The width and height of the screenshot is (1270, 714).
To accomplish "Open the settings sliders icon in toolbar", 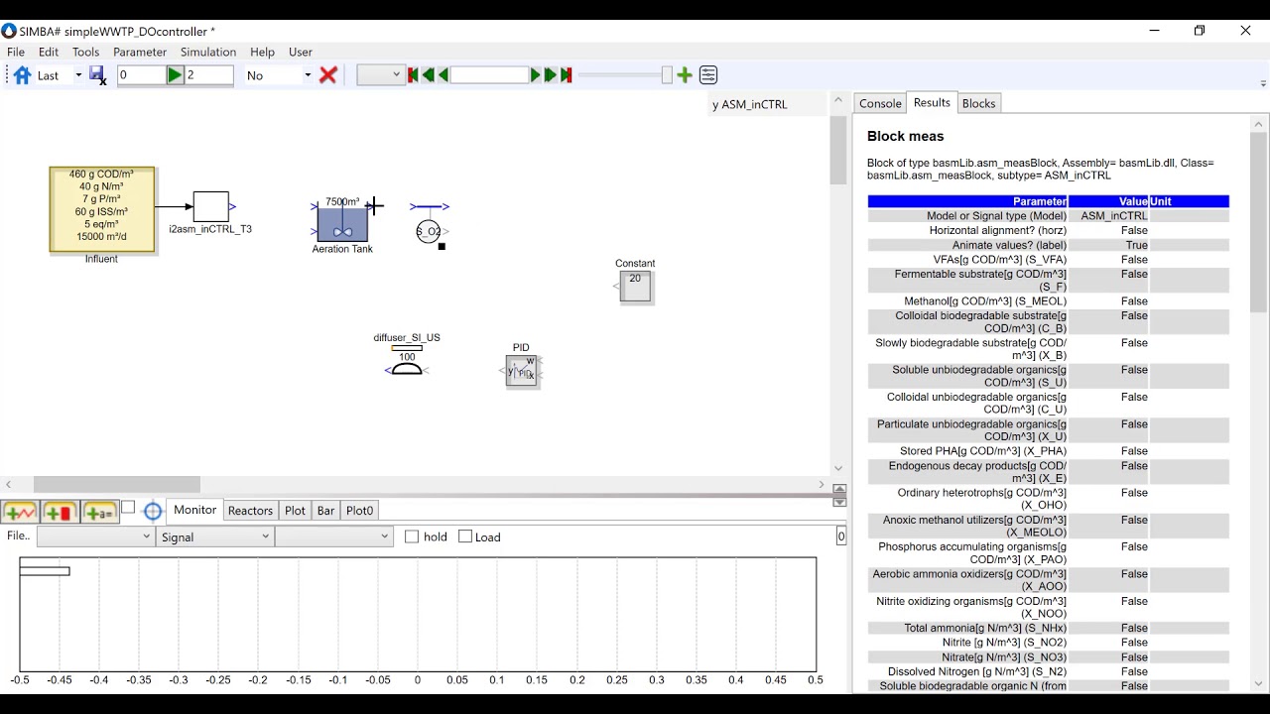I will [708, 75].
